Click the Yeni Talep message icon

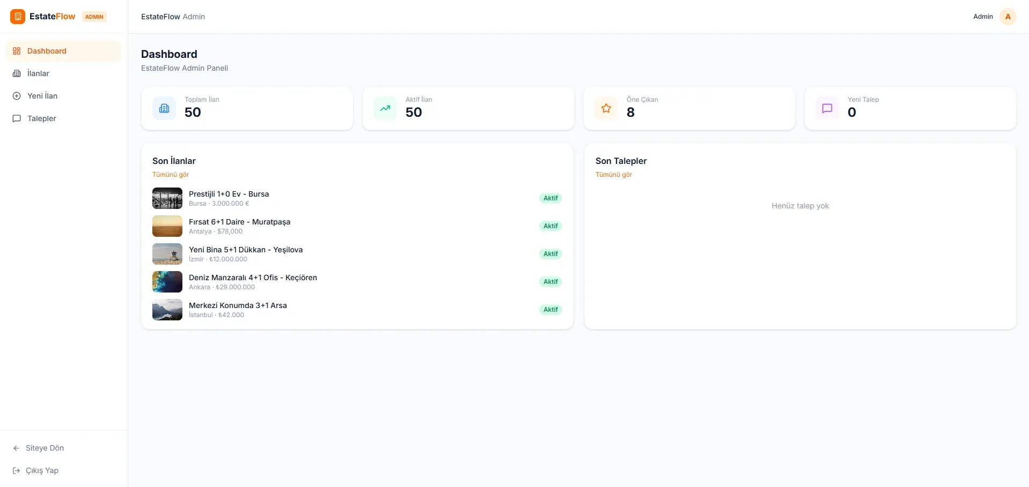click(827, 108)
